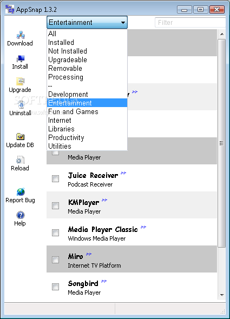This screenshot has height=319, width=230.
Task: Open Report Bug globe icon
Action: (21, 191)
